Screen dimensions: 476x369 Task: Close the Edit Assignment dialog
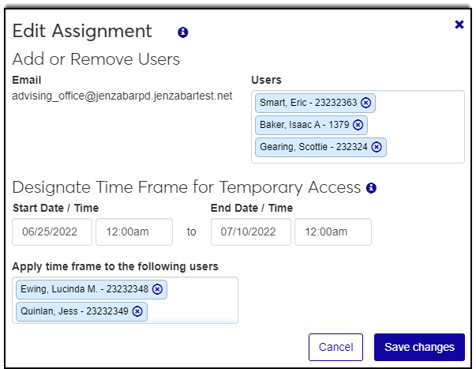tap(459, 24)
